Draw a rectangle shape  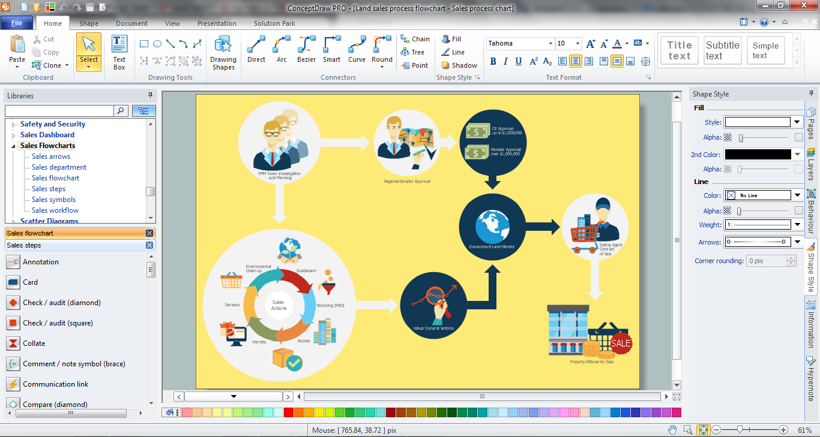click(x=144, y=44)
